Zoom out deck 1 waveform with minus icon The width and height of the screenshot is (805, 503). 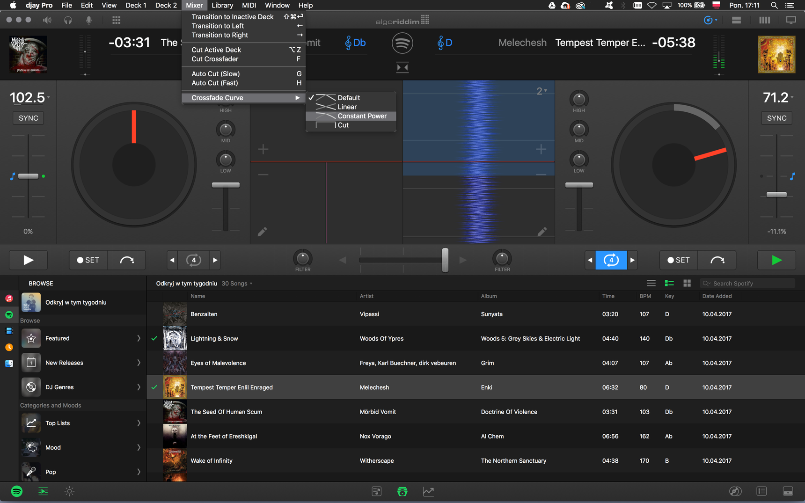pos(263,175)
